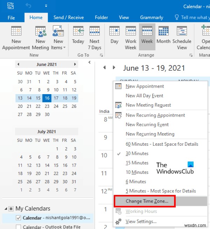
Task: Go to previous month in date navigator
Action: tap(18, 64)
